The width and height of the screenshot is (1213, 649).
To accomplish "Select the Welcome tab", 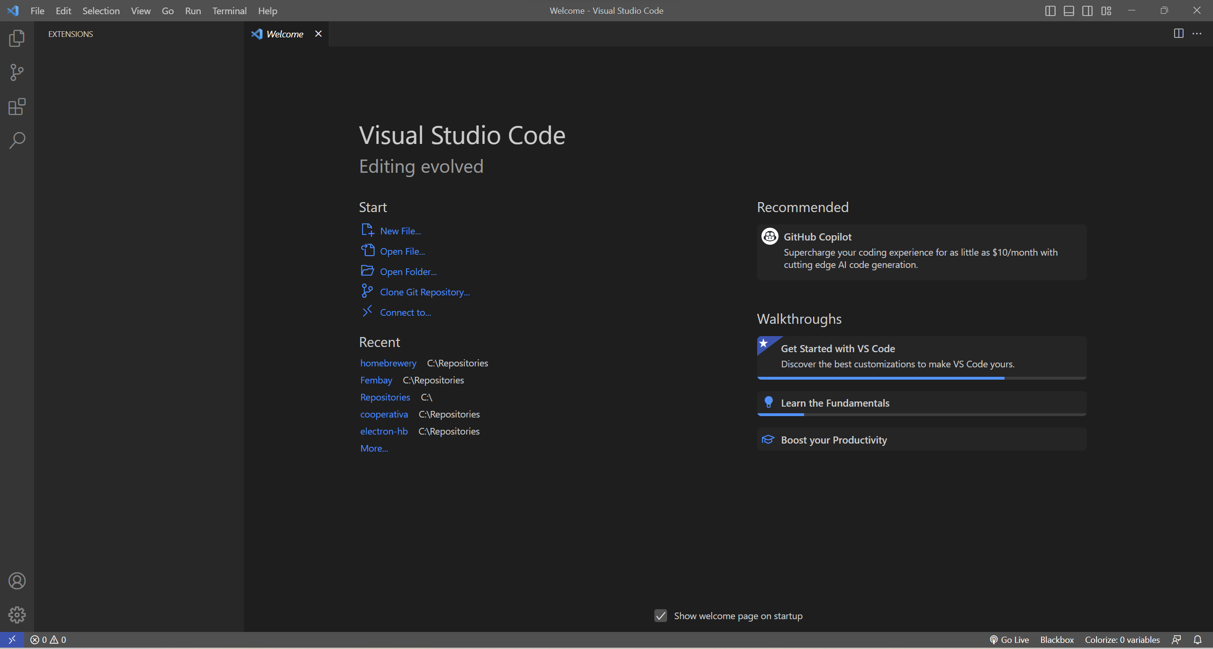I will (284, 34).
